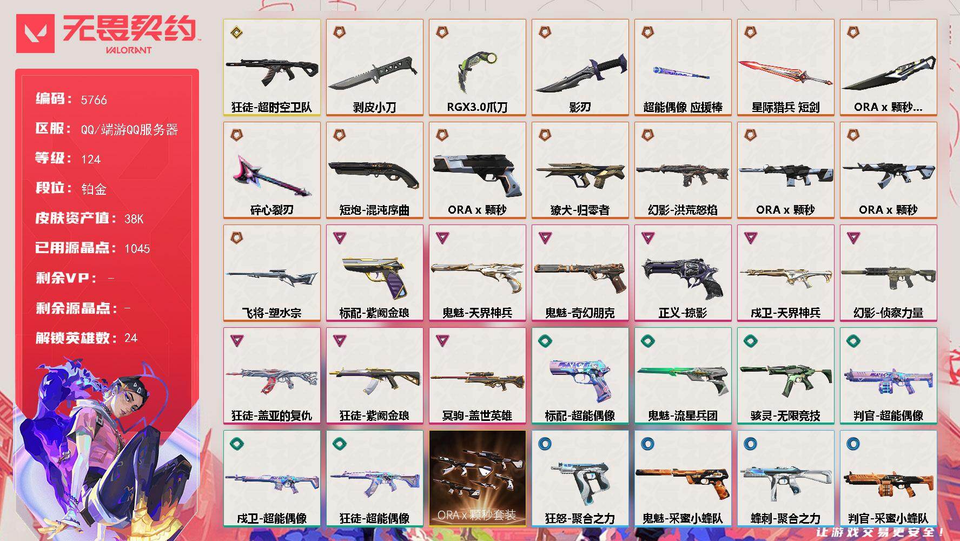The image size is (960, 541).
Task: Select the 影刃 knife skin card
Action: tap(580, 68)
